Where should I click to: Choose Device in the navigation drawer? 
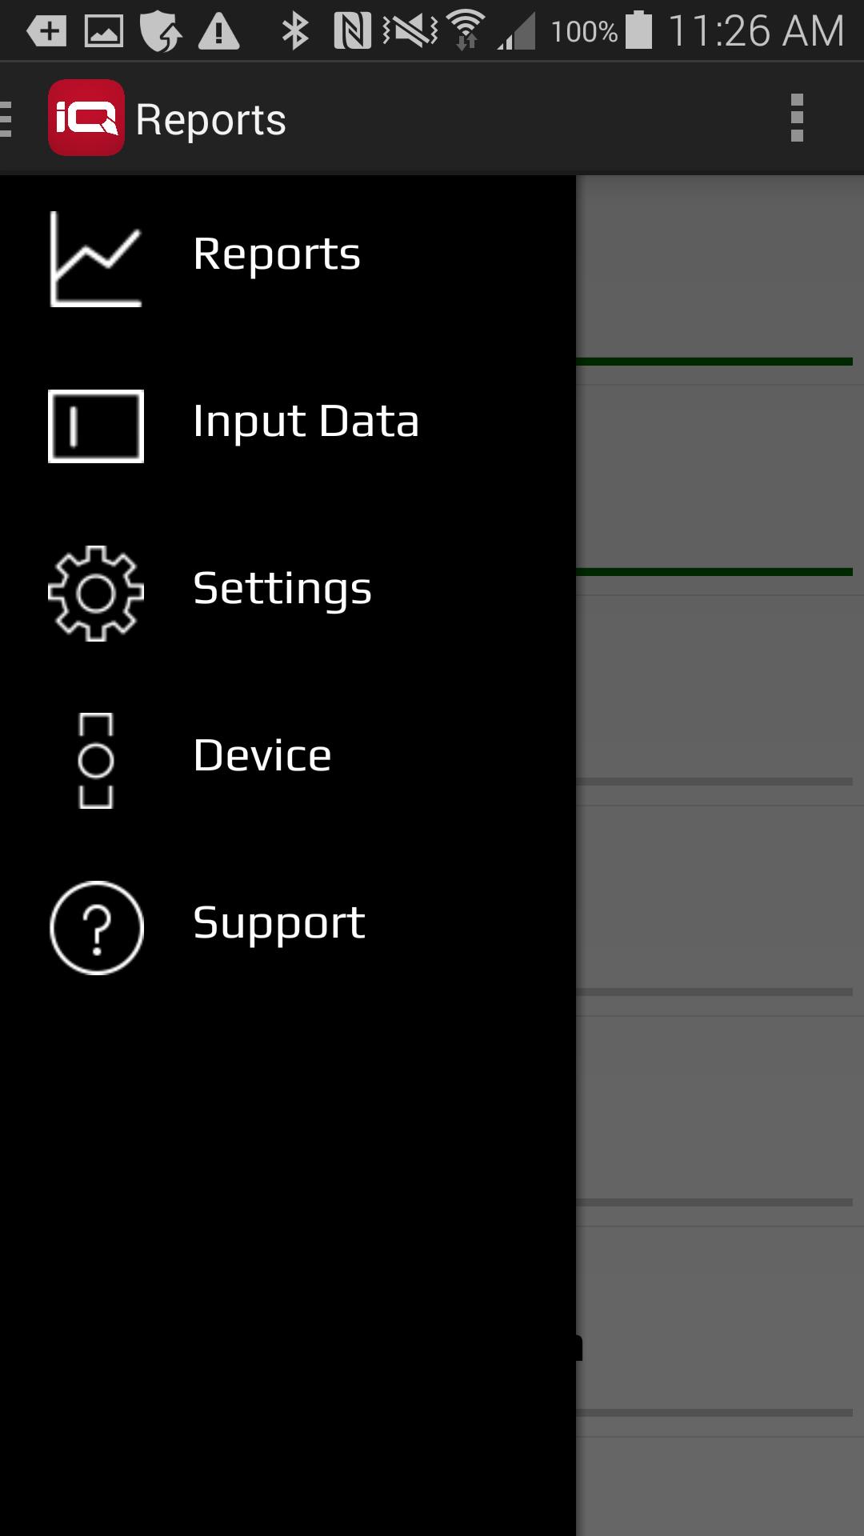coord(262,756)
